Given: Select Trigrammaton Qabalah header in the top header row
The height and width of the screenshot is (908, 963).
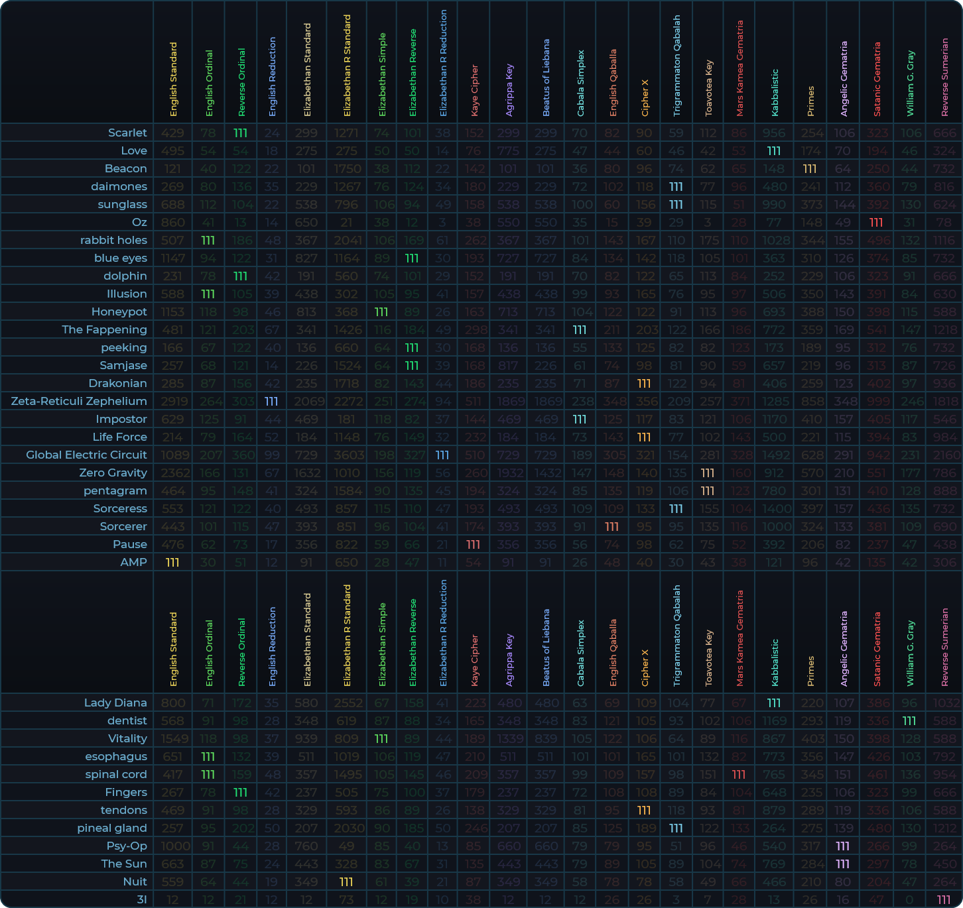Looking at the screenshot, I should [x=676, y=66].
